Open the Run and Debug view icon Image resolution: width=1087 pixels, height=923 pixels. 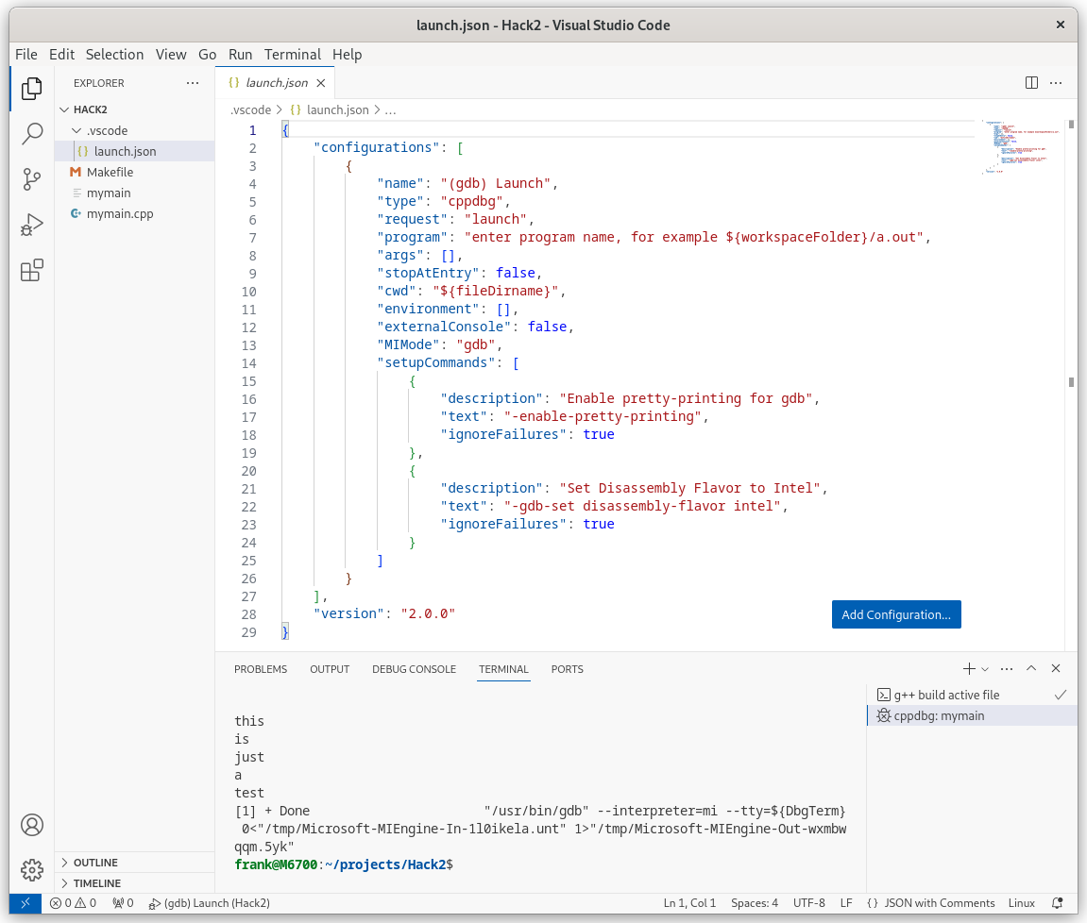(32, 225)
